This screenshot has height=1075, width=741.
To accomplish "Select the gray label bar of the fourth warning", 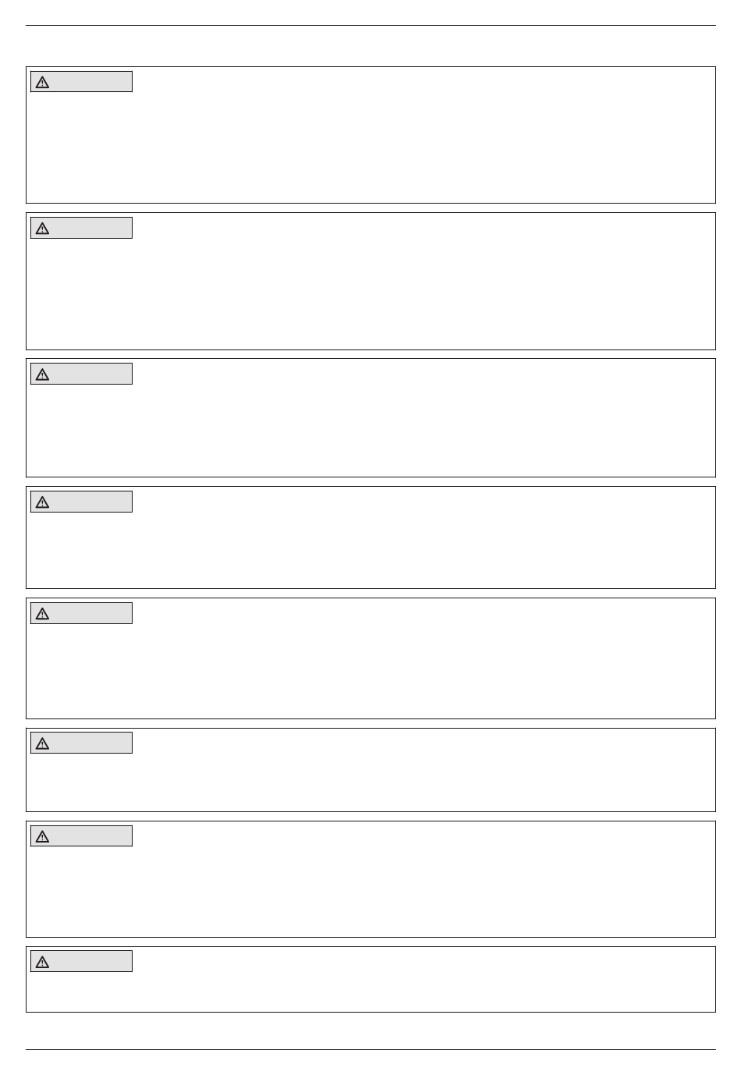I will tap(81, 502).
